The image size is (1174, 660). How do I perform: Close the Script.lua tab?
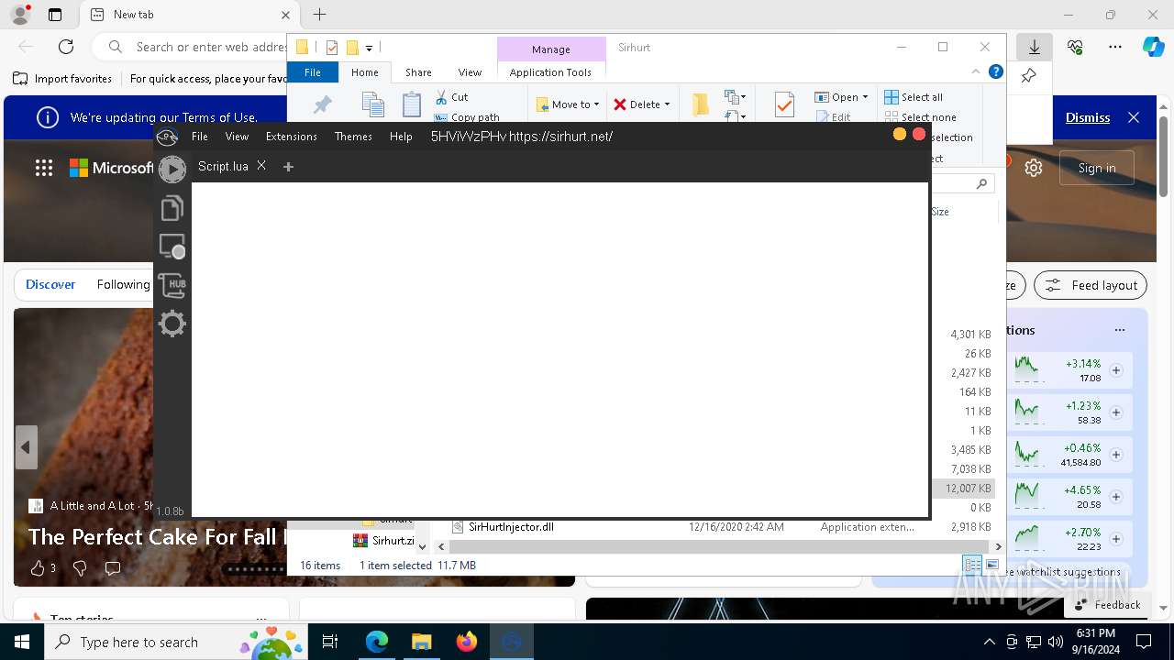(x=261, y=166)
